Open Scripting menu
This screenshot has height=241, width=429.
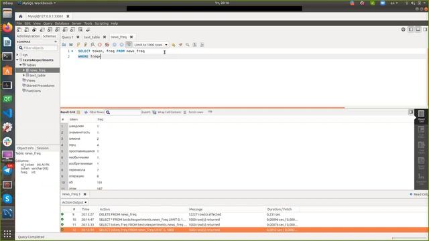pyautogui.click(x=101, y=23)
